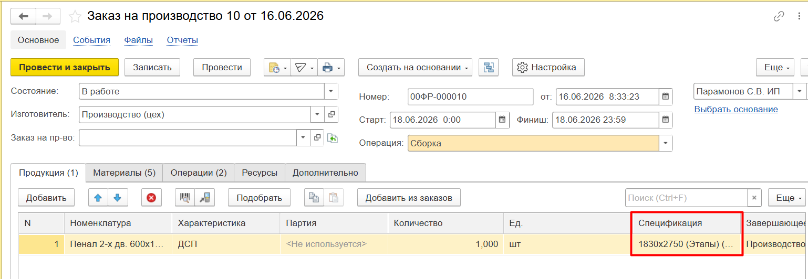Screen dimensions: 808x279
Task: Click the Добавить из заказов button
Action: point(409,198)
